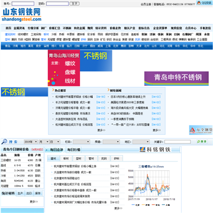Image resolution: width=213 pixels, height=213 pixels.
Task: Open news 北京建材市场弱稳运行
Action: (x=67, y=178)
